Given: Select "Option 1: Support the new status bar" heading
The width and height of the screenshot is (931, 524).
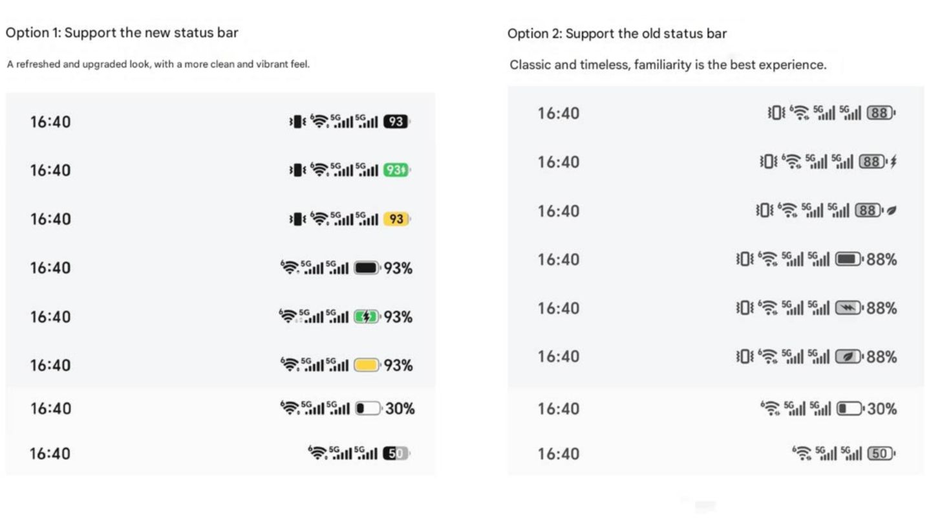Looking at the screenshot, I should point(122,33).
